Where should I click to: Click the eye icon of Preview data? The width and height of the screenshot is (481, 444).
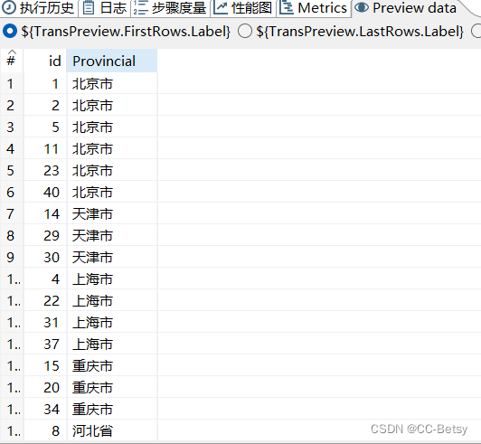tap(362, 7)
